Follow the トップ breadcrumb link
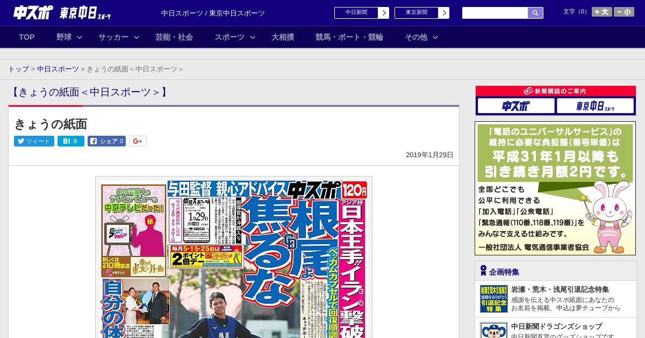Image resolution: width=645 pixels, height=338 pixels. (19, 69)
